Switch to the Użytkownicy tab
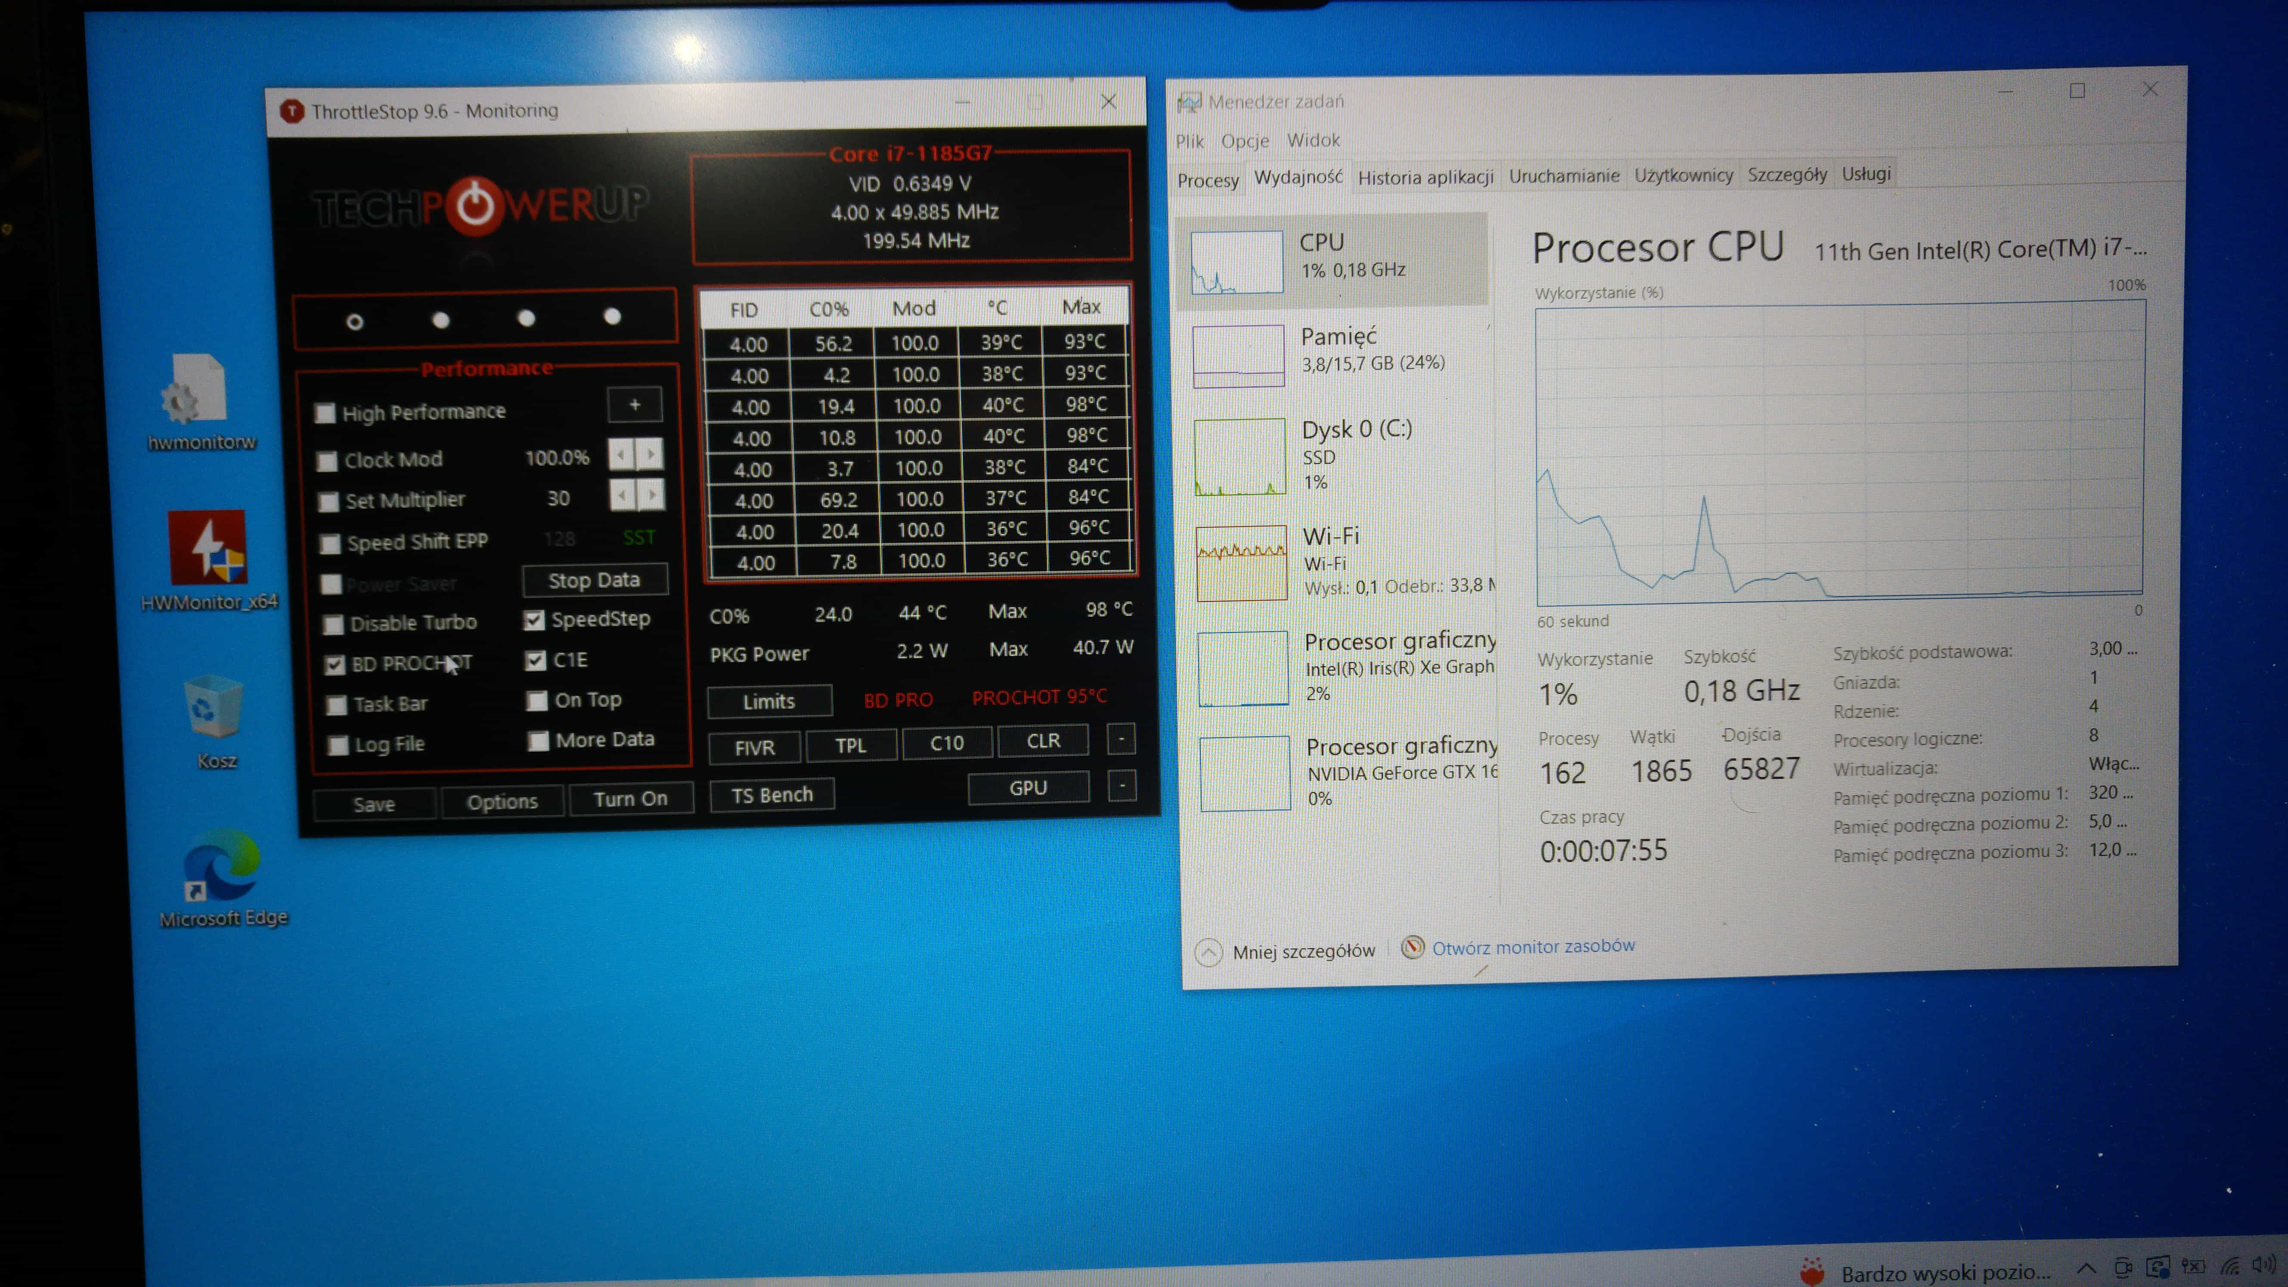 pyautogui.click(x=1683, y=175)
